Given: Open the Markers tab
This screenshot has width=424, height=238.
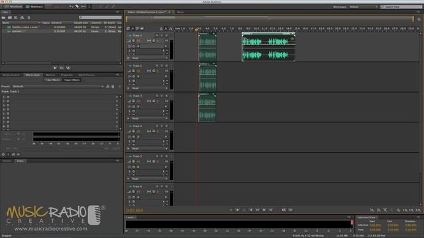Looking at the screenshot, I should 50,75.
